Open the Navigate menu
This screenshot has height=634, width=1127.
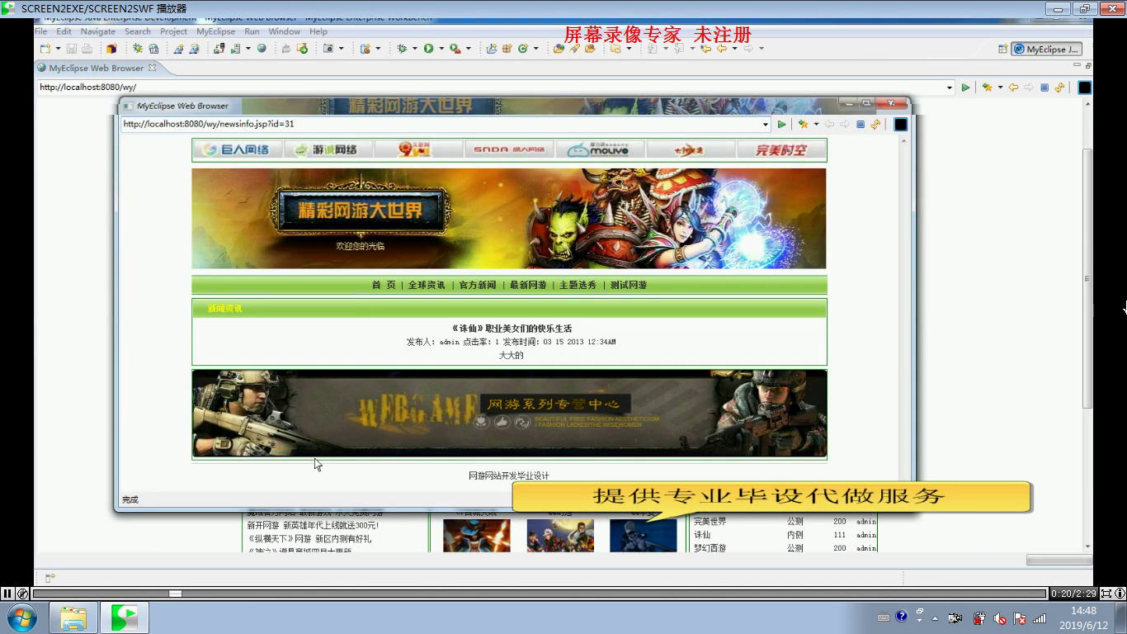coord(97,31)
